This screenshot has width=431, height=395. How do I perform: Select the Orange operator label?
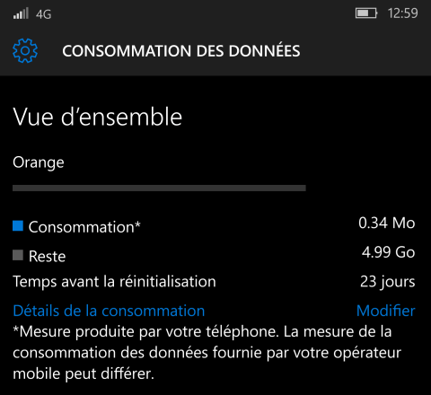click(x=39, y=163)
